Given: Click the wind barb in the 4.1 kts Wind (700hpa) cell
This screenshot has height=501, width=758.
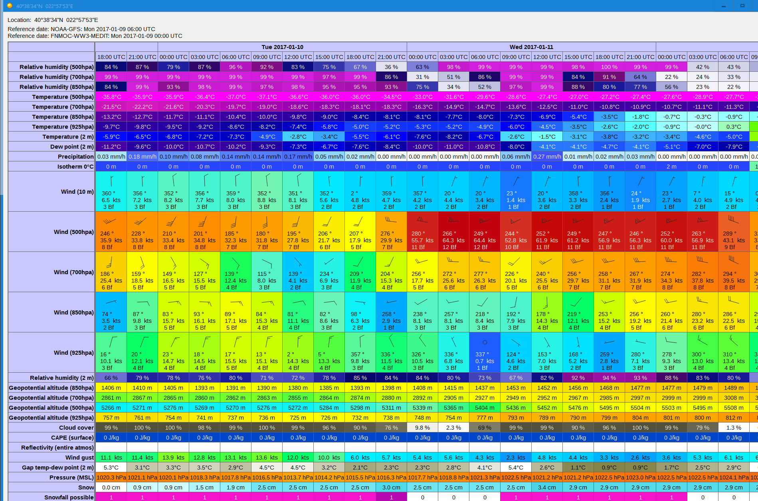Looking at the screenshot, I should pyautogui.click(x=298, y=262).
